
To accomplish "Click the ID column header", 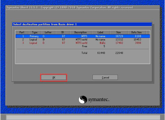I will click(62, 32).
